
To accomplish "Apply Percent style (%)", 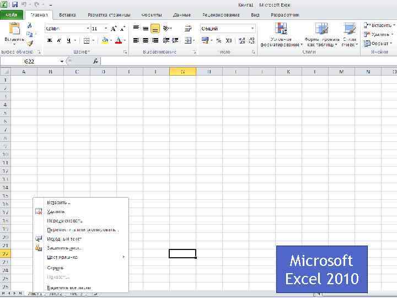I will coord(219,40).
